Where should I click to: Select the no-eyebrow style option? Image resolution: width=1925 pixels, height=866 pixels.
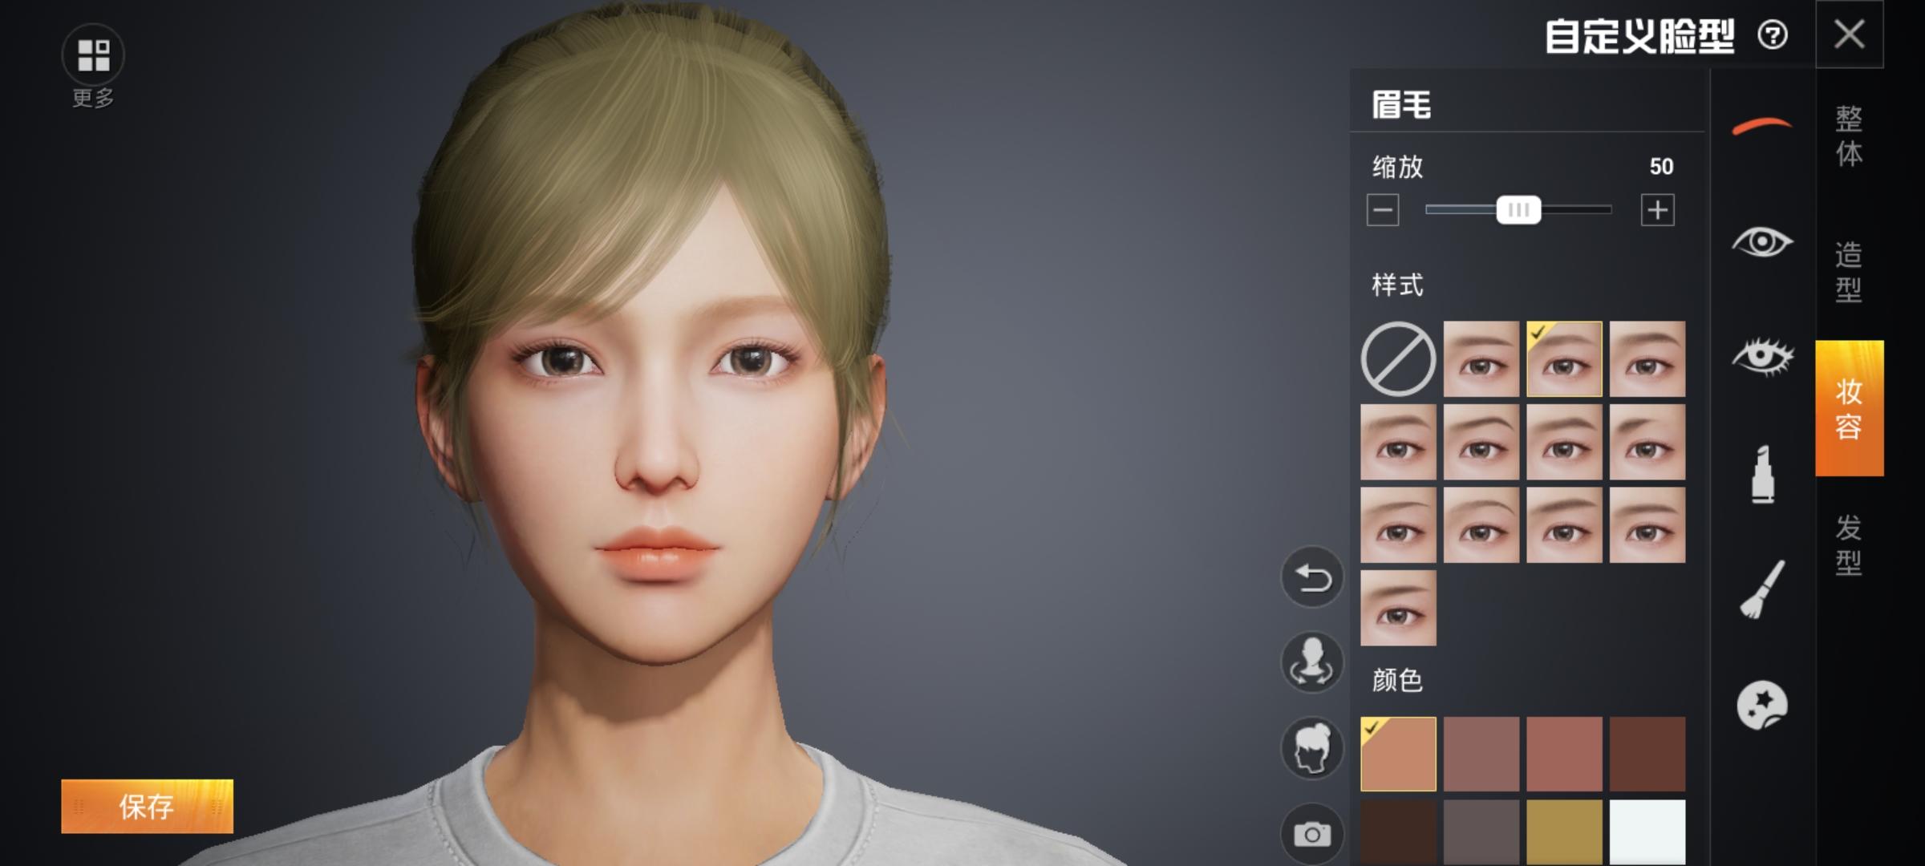tap(1398, 358)
